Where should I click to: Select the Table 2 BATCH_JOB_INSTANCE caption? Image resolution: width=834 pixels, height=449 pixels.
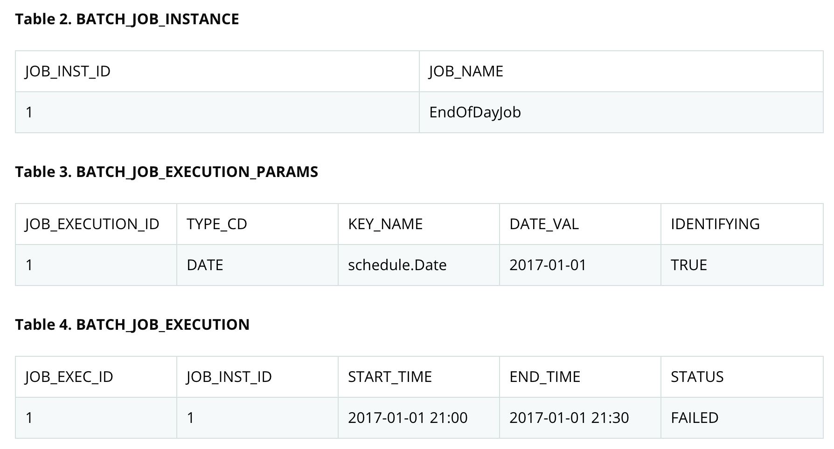[127, 19]
